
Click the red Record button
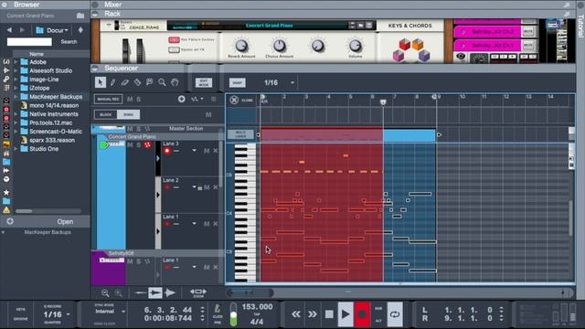pos(362,314)
